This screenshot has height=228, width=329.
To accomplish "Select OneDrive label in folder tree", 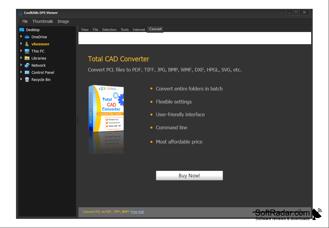I will pos(39,37).
